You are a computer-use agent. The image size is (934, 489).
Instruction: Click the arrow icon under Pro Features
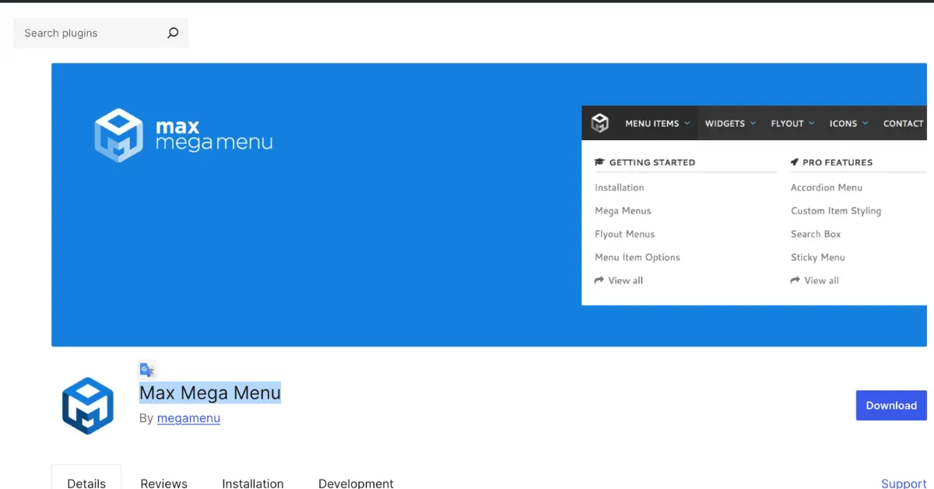795,280
